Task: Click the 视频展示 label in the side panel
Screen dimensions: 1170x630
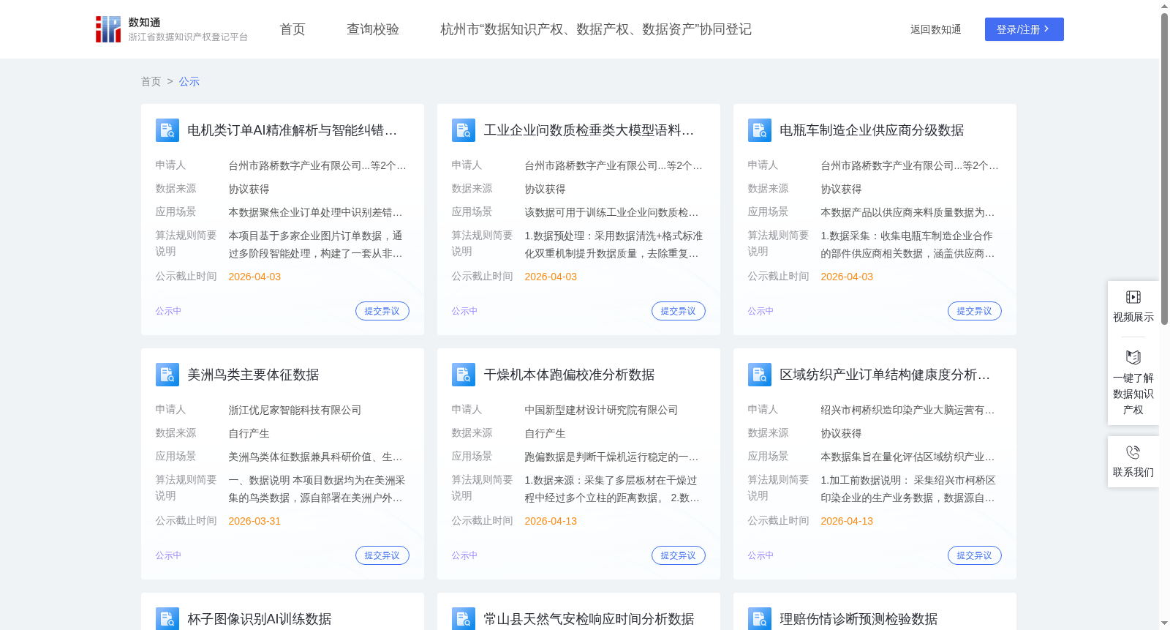Action: [1133, 317]
